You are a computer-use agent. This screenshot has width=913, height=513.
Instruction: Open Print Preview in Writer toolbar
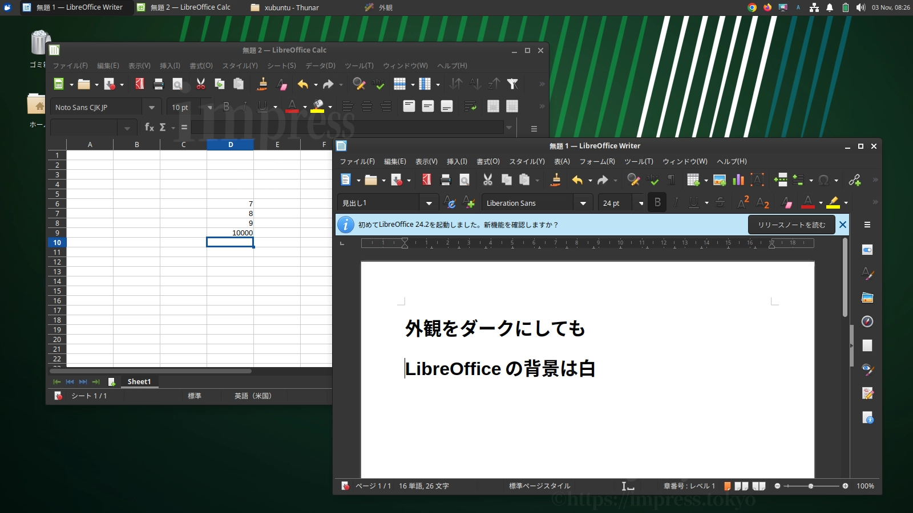coord(464,180)
